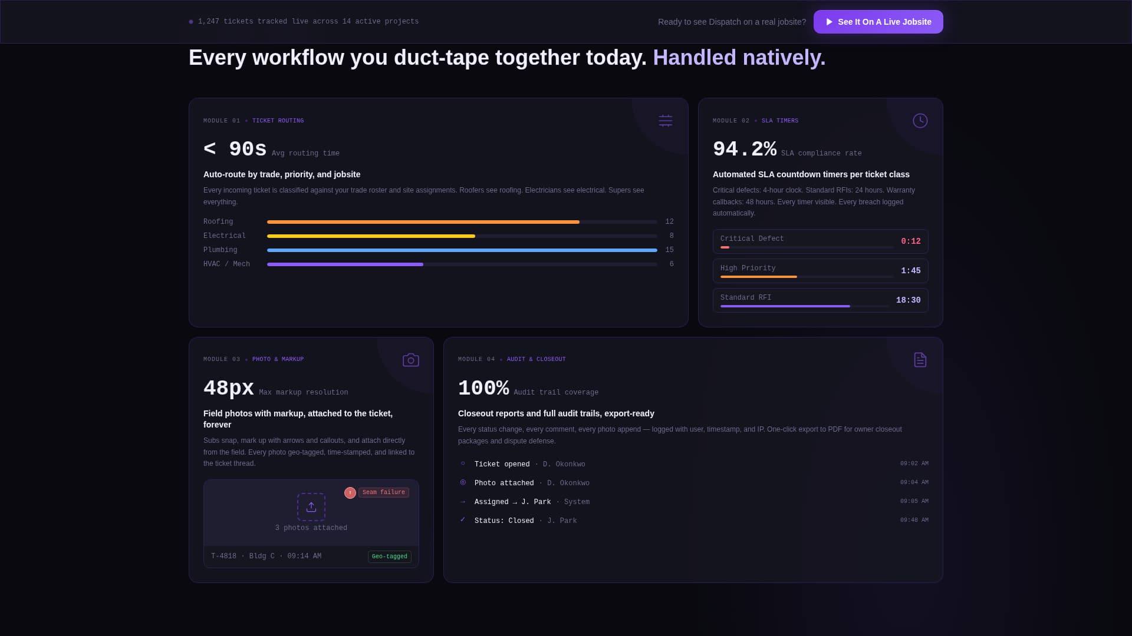Click the upload icon above 3 photos attached
The image size is (1132, 636).
(x=311, y=506)
